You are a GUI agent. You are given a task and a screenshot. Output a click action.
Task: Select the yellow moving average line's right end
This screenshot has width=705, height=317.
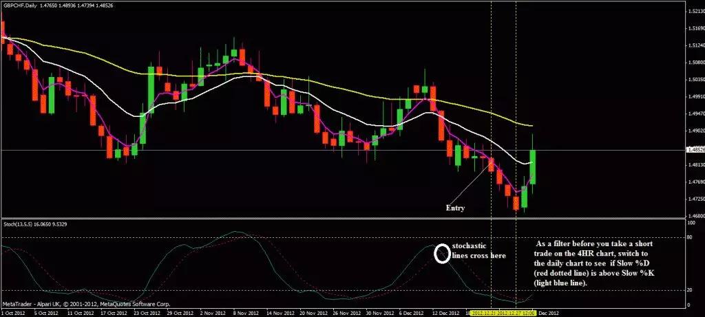[x=531, y=126]
